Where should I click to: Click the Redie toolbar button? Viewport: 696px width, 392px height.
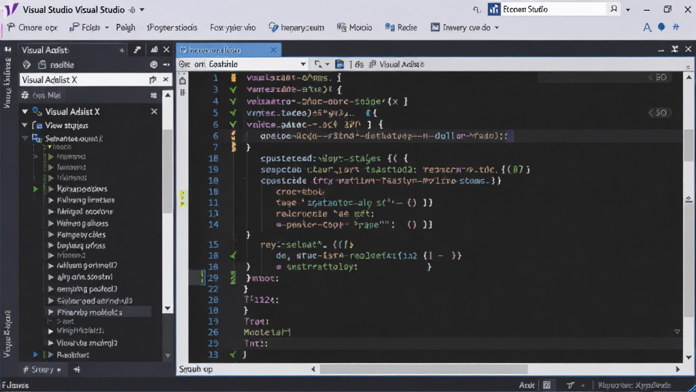tap(401, 27)
